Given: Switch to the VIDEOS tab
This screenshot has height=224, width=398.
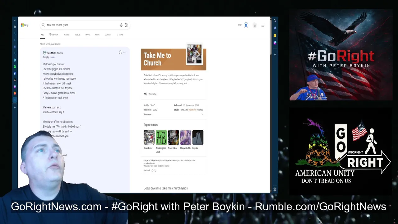Looking at the screenshot, I should (77, 35).
